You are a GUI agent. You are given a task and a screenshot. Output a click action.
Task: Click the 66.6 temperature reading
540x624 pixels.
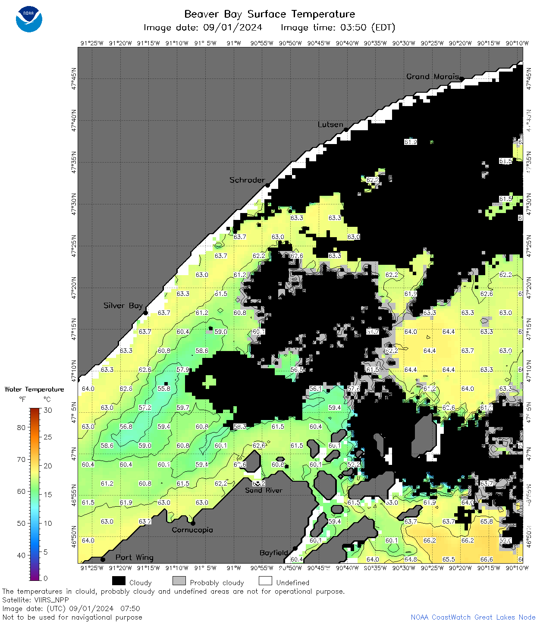tap(487, 559)
